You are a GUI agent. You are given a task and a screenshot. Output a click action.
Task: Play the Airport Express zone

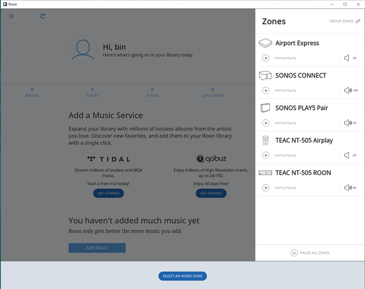[266, 58]
